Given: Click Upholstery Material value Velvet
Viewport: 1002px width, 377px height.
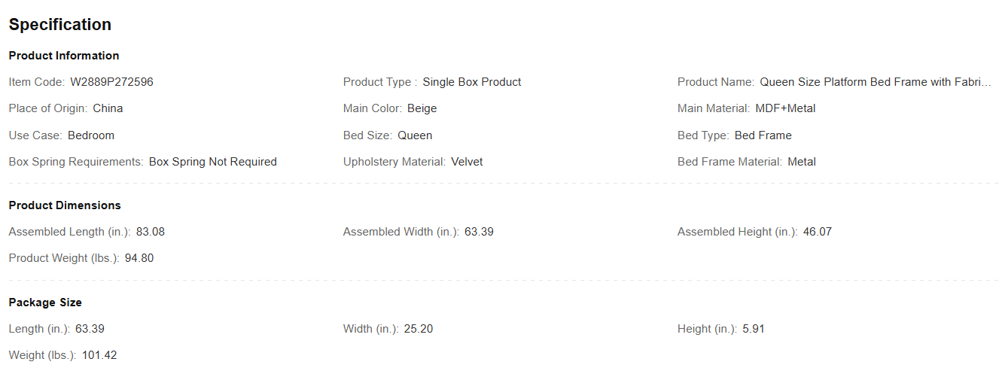Looking at the screenshot, I should tap(467, 162).
